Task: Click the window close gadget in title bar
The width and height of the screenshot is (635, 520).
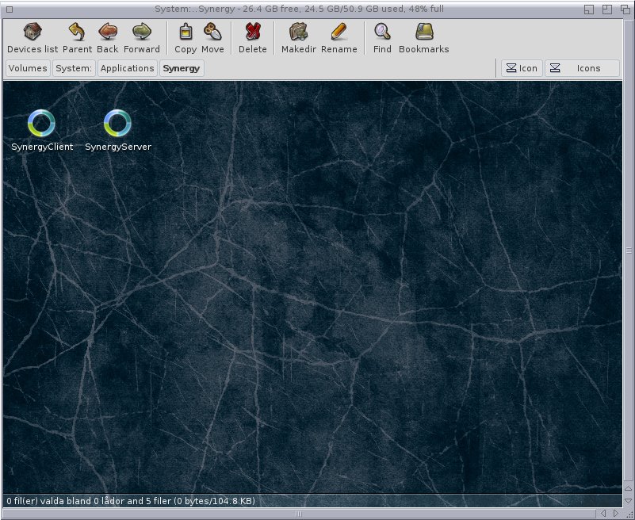Action: click(10, 10)
